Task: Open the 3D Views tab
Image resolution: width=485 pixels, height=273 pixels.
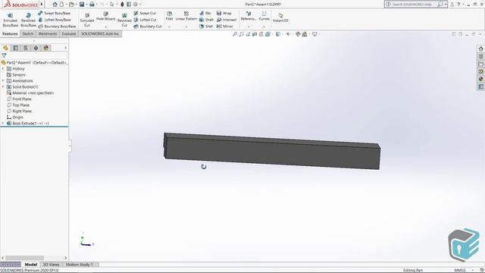Action: (x=51, y=265)
